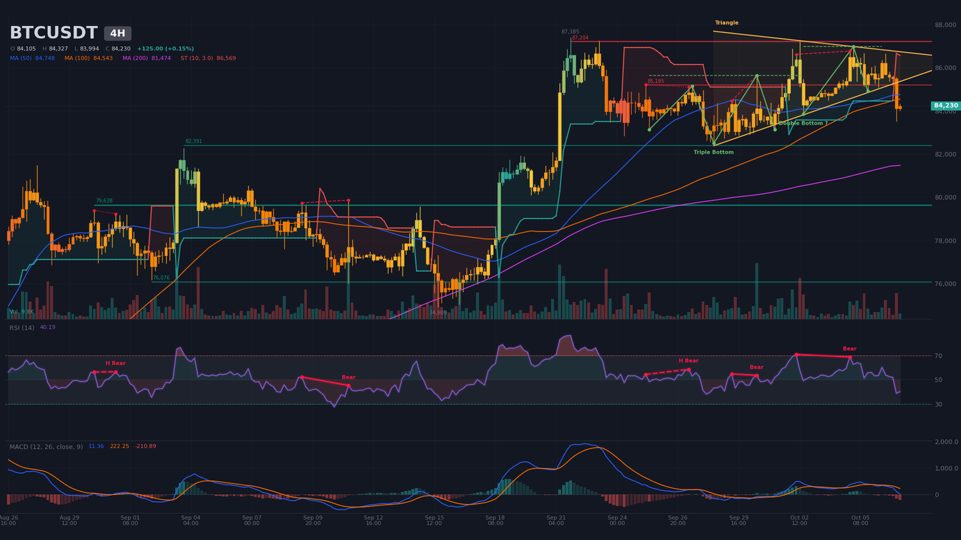Click the High value 84,327
The image size is (961, 540).
pyautogui.click(x=58, y=49)
